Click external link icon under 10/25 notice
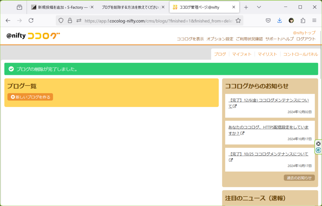 (x=231, y=160)
